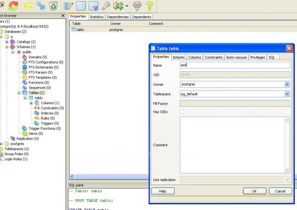The height and width of the screenshot is (210, 297).
Task: Select Domains (0) tree item
Action: coord(38,57)
